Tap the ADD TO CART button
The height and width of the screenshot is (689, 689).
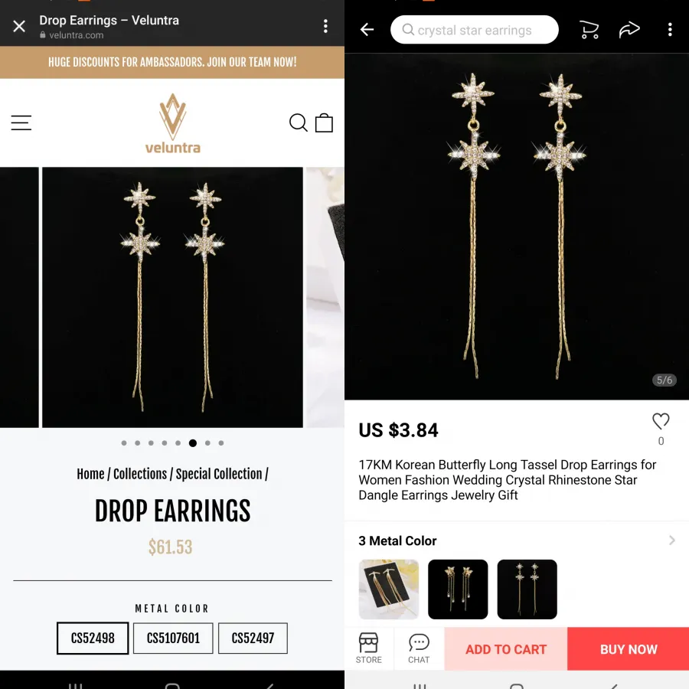pos(506,649)
